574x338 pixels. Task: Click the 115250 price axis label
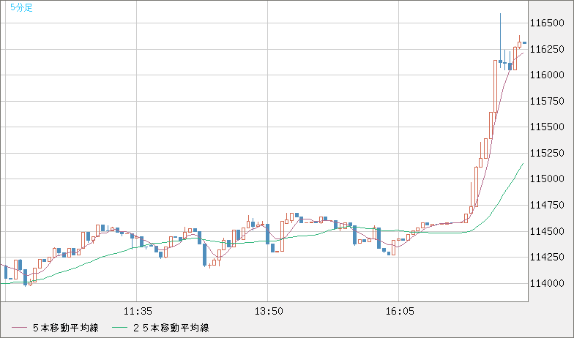[548, 153]
